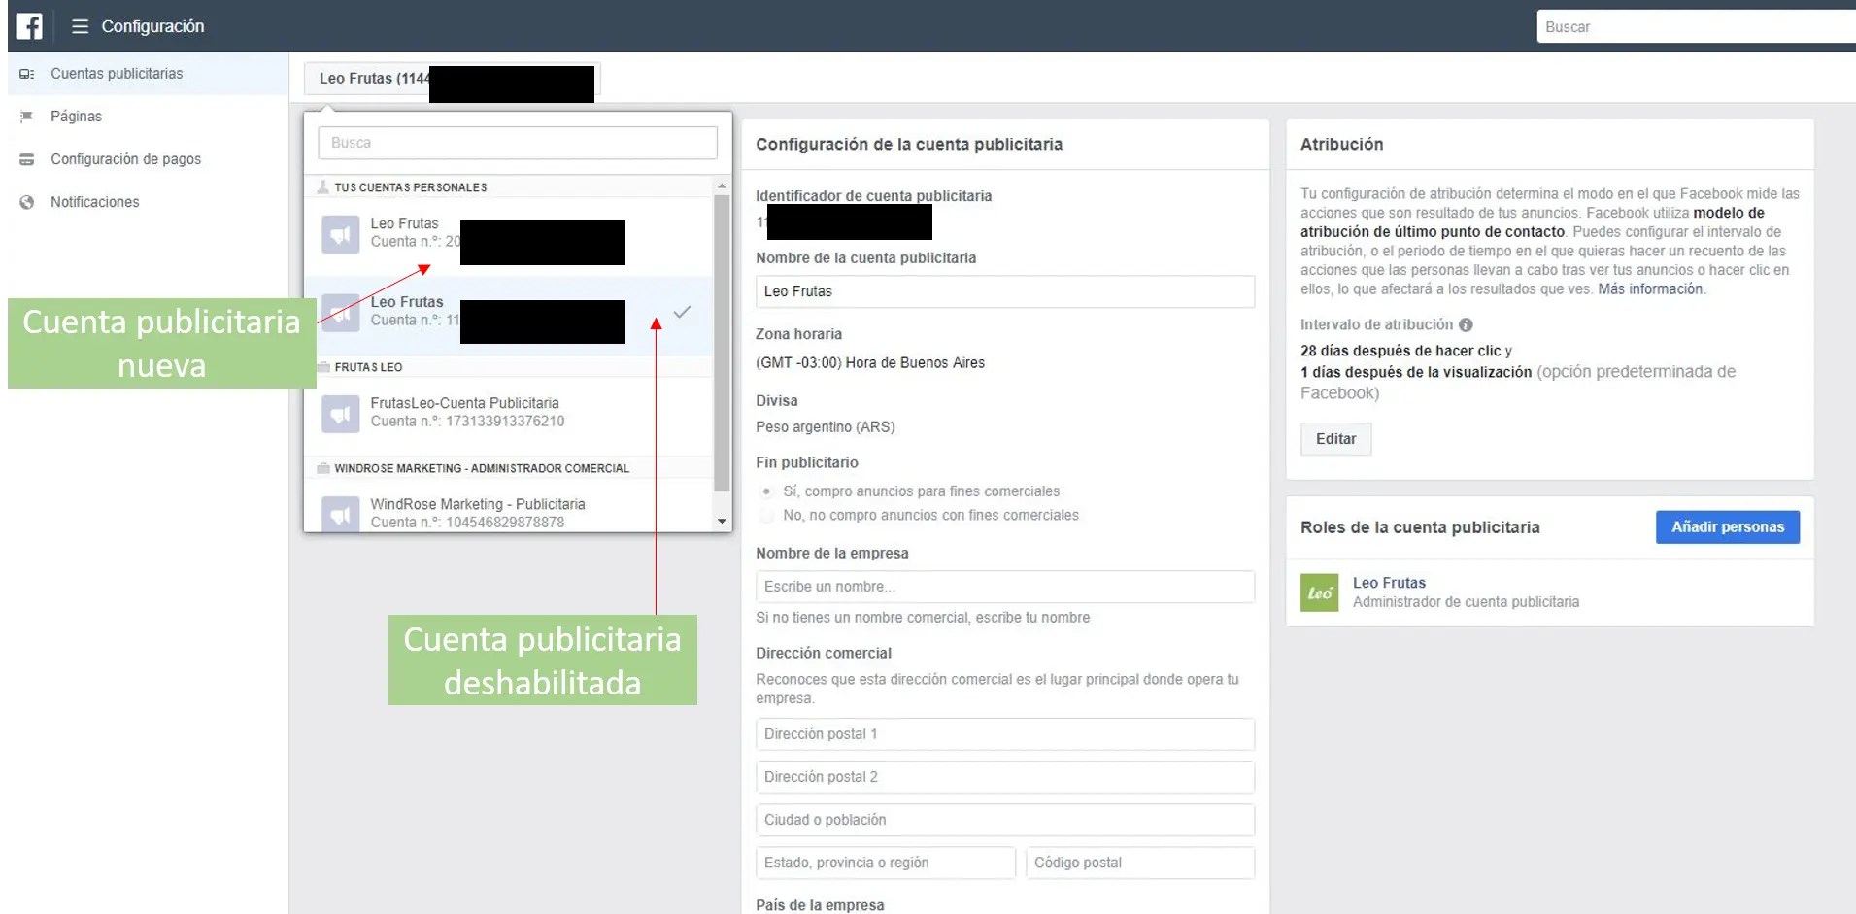The width and height of the screenshot is (1856, 914).
Task: Click the Estado, provincia o región field
Action: (886, 863)
